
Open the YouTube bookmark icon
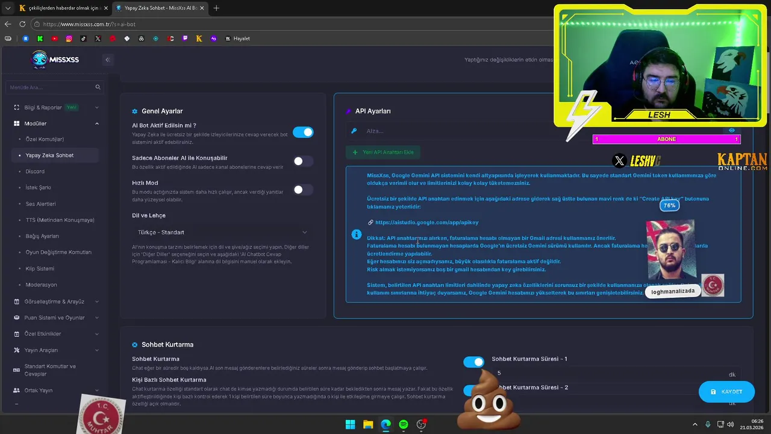[55, 39]
